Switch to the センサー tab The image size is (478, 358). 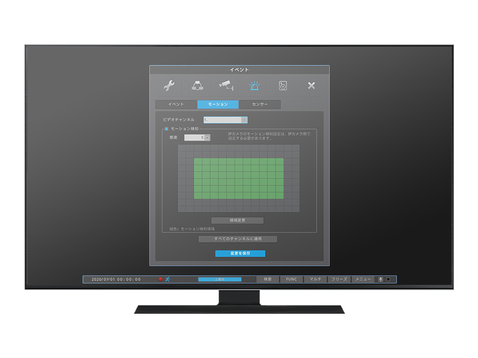(260, 104)
